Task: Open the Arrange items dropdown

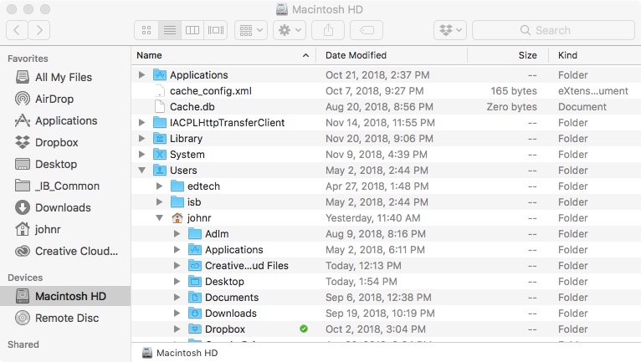Action: (251, 30)
